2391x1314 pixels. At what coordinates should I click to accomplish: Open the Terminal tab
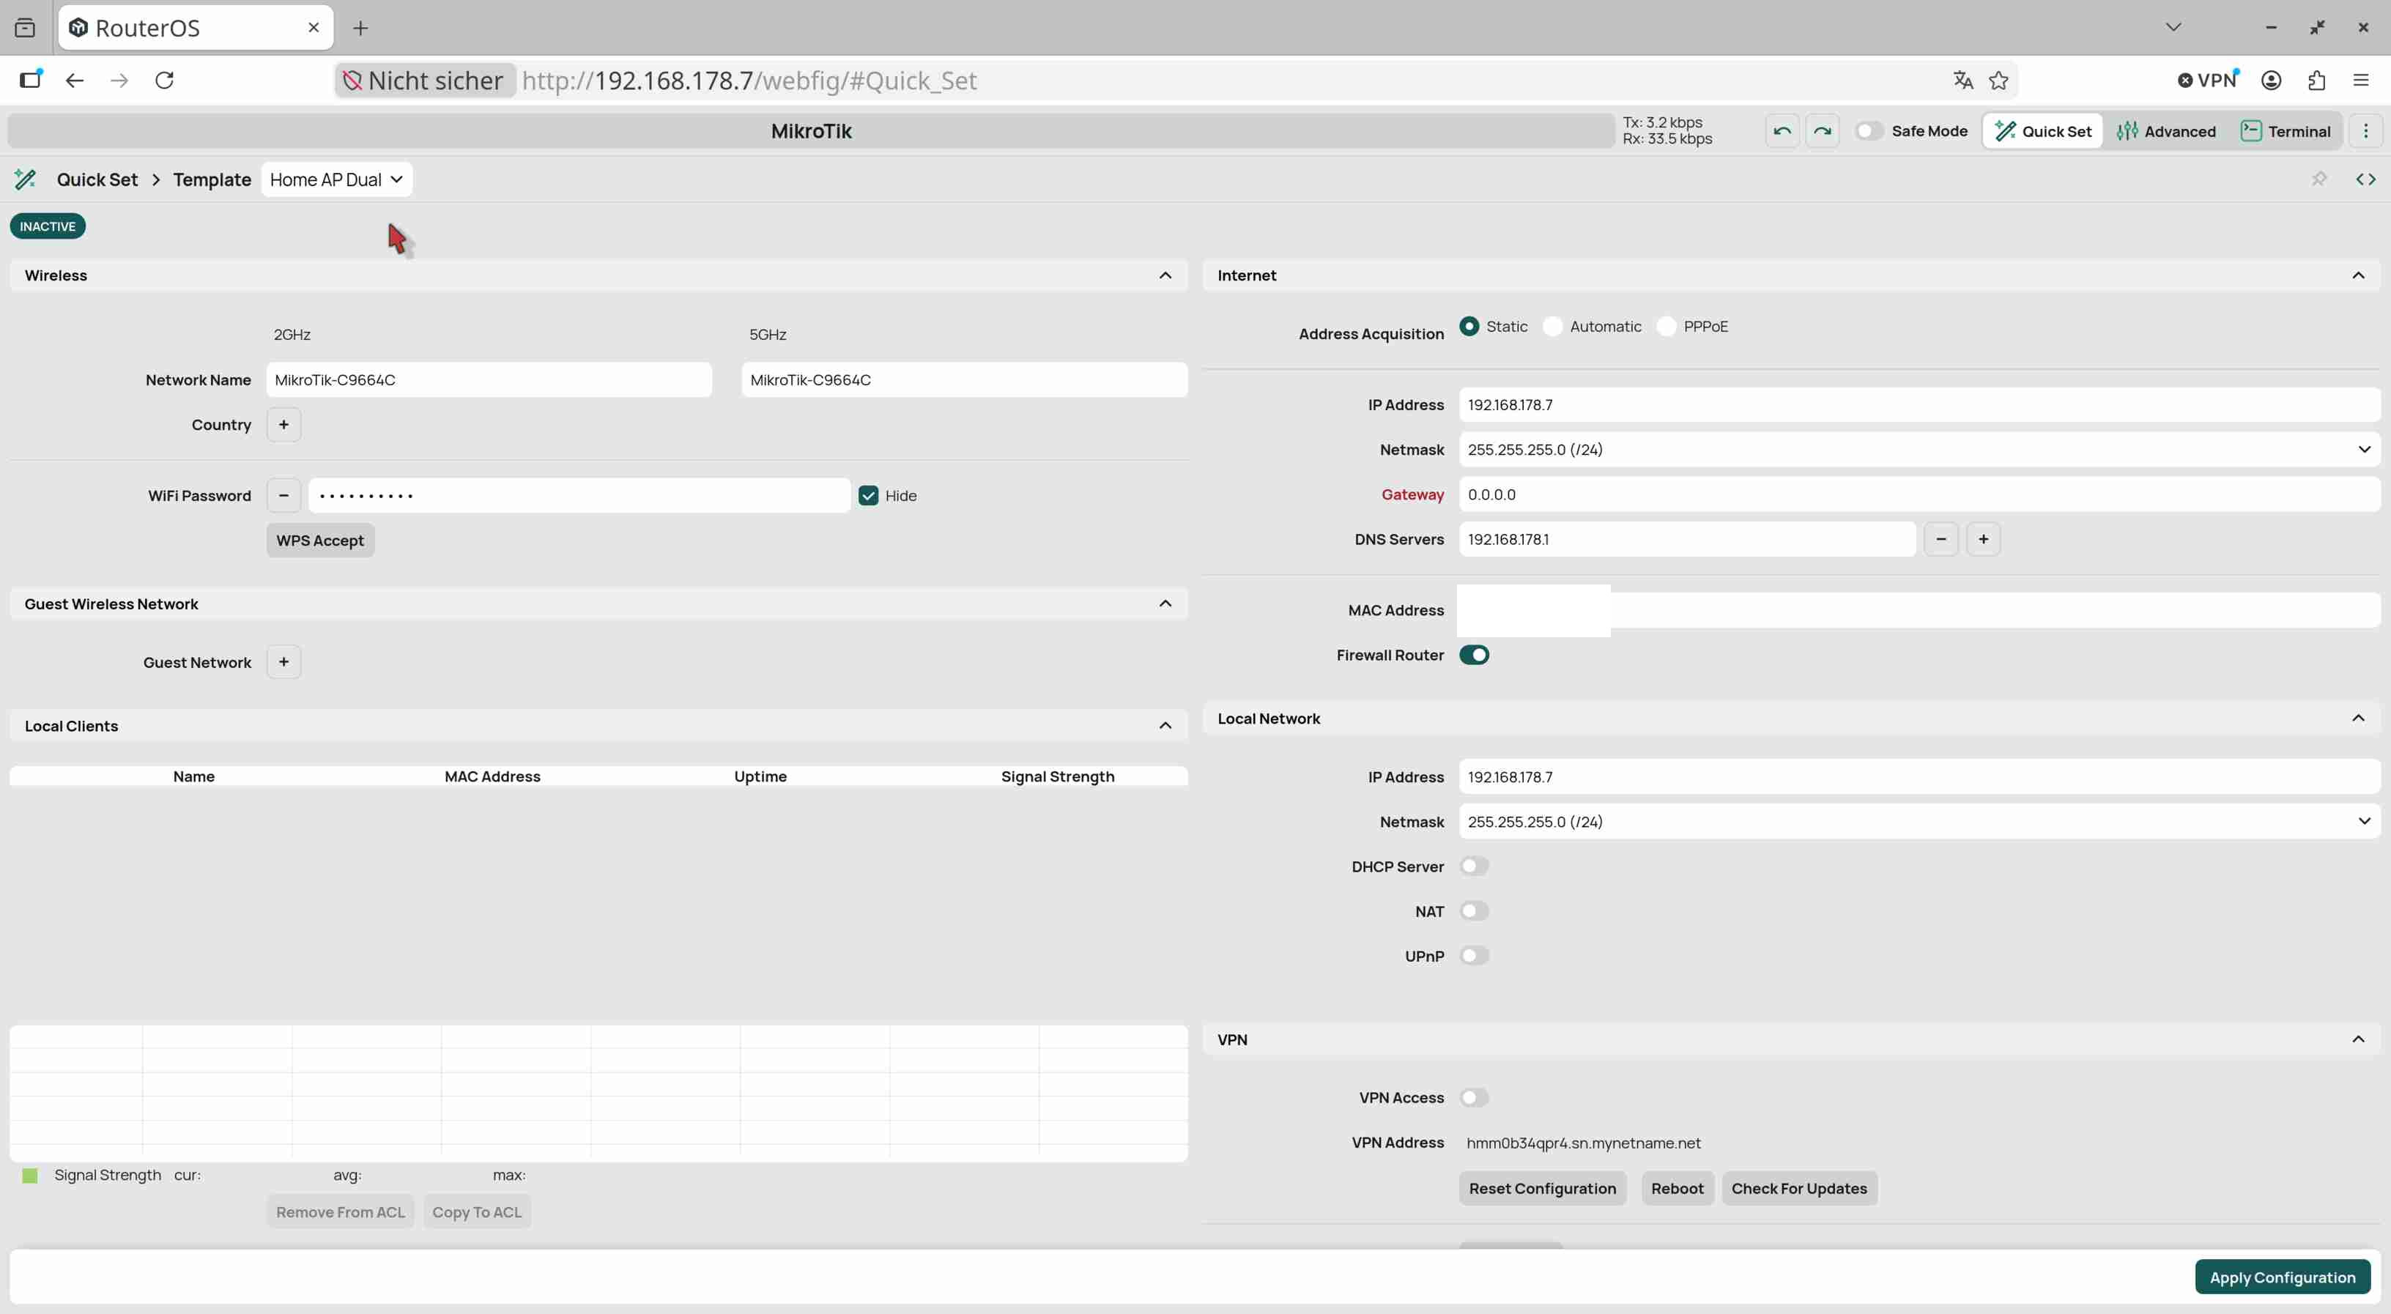coord(2286,131)
